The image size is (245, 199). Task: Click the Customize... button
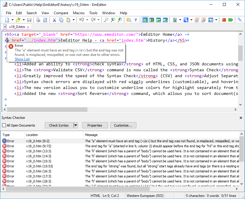123,125
